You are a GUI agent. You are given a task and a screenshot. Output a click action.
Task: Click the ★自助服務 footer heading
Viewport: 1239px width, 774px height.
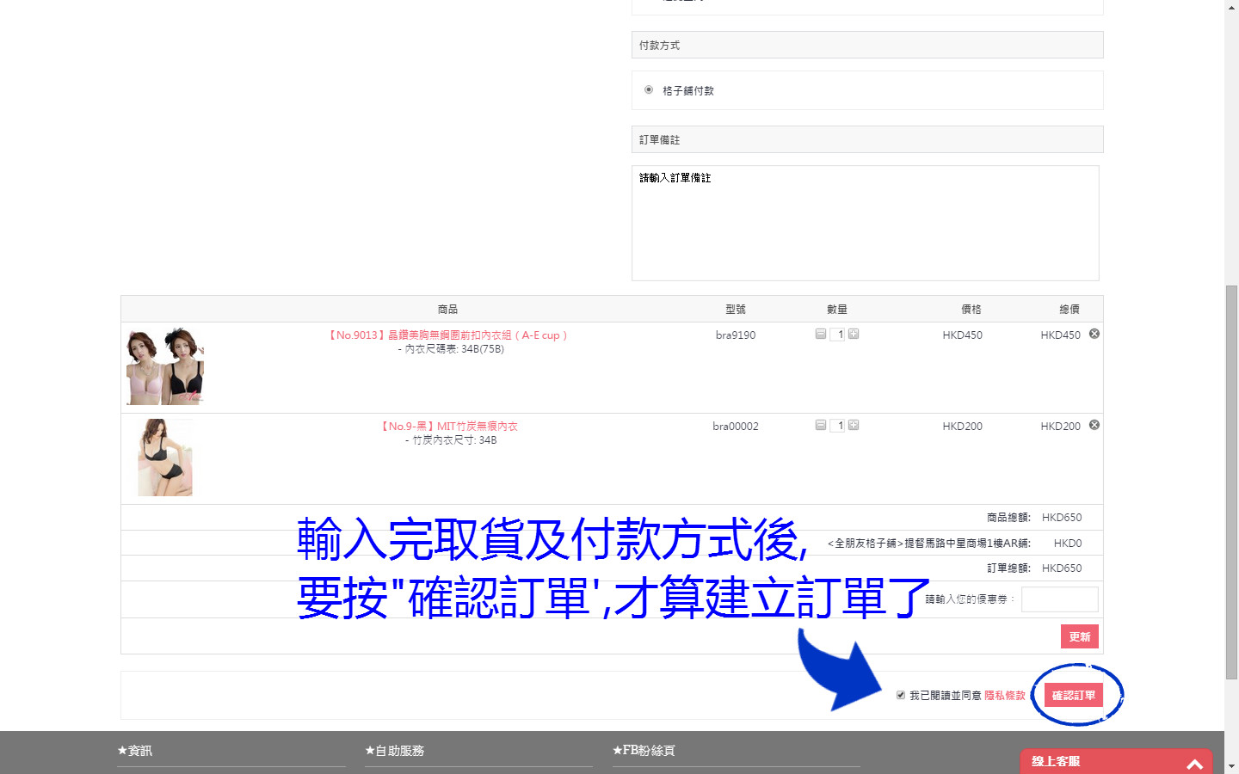point(395,751)
